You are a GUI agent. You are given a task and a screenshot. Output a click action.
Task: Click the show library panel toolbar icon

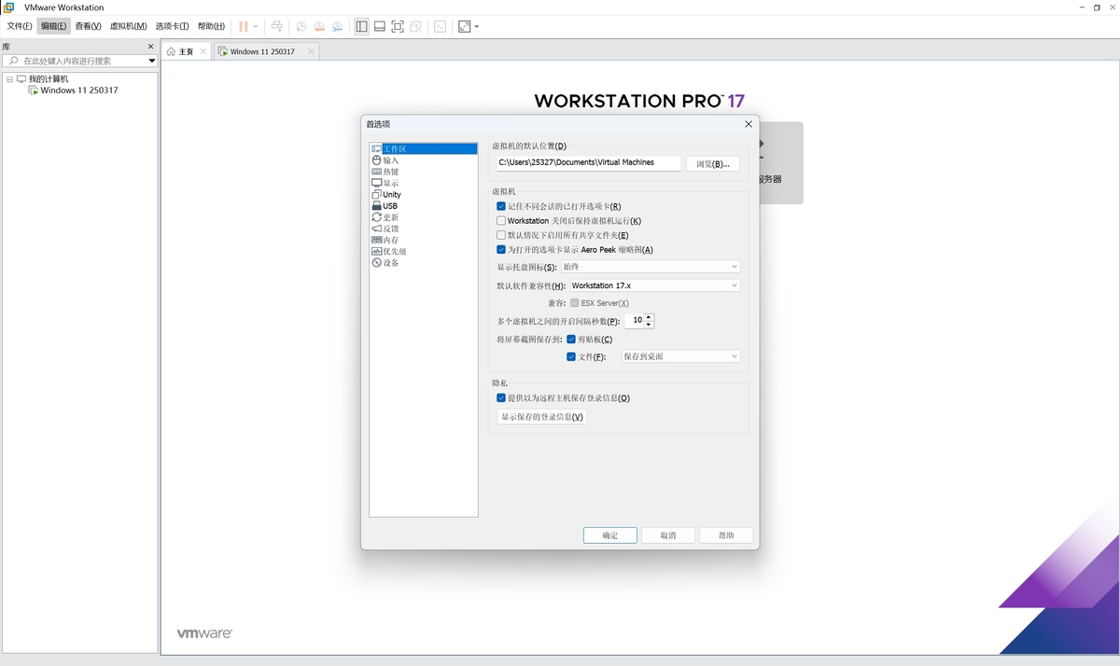click(x=361, y=26)
